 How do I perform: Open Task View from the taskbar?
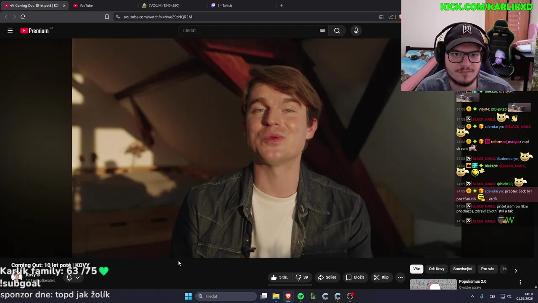264,296
